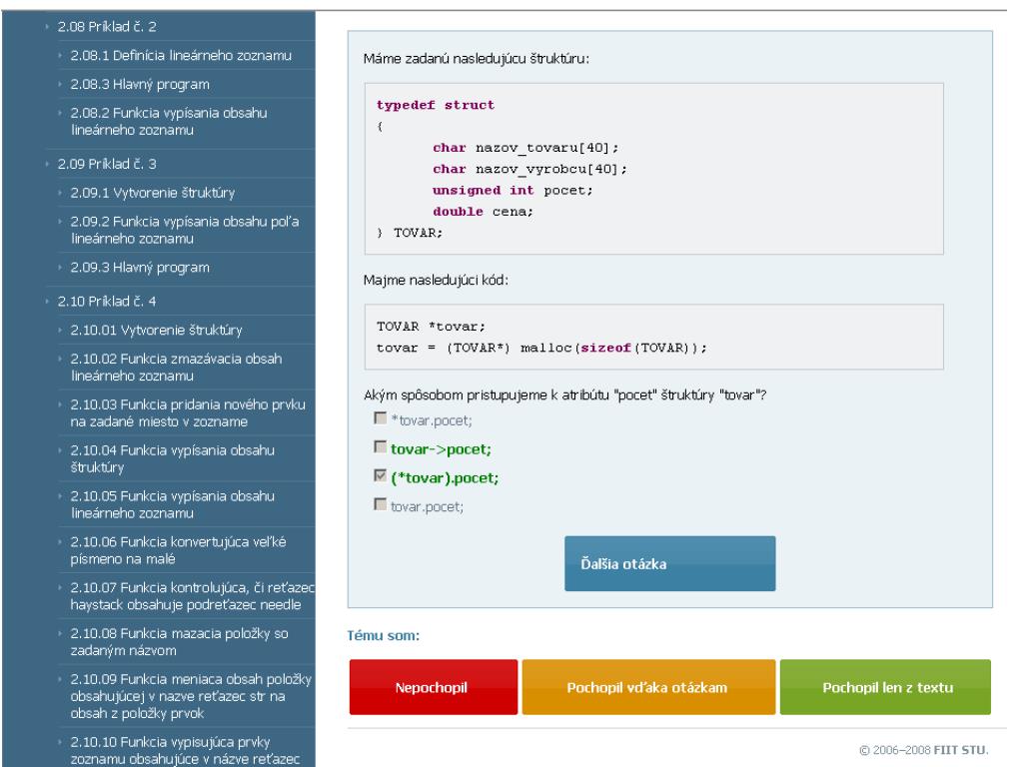Mark topic as "Pochopil len z textu"
Viewport: 1023px width, 767px height.
[885, 687]
